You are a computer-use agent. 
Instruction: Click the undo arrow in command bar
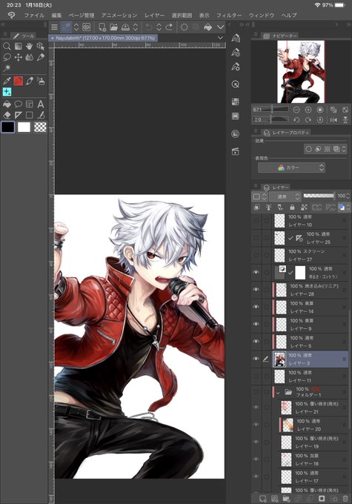(x=148, y=27)
